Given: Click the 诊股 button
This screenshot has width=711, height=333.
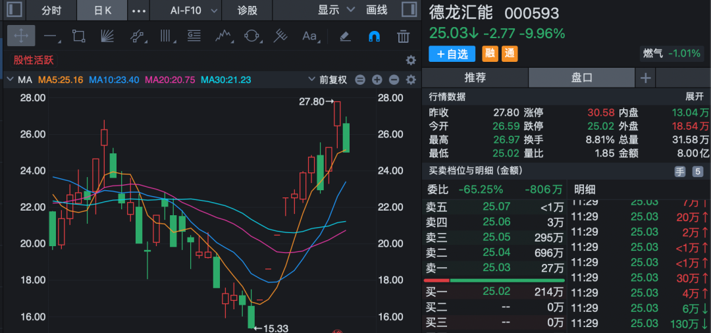Looking at the screenshot, I should [248, 11].
